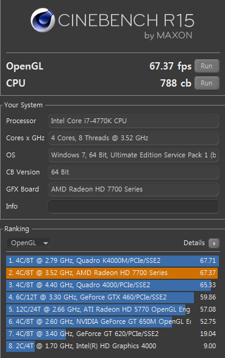Screen dimensions: 225x358
Task: Run the OpenGL benchmark
Action: click(207, 66)
